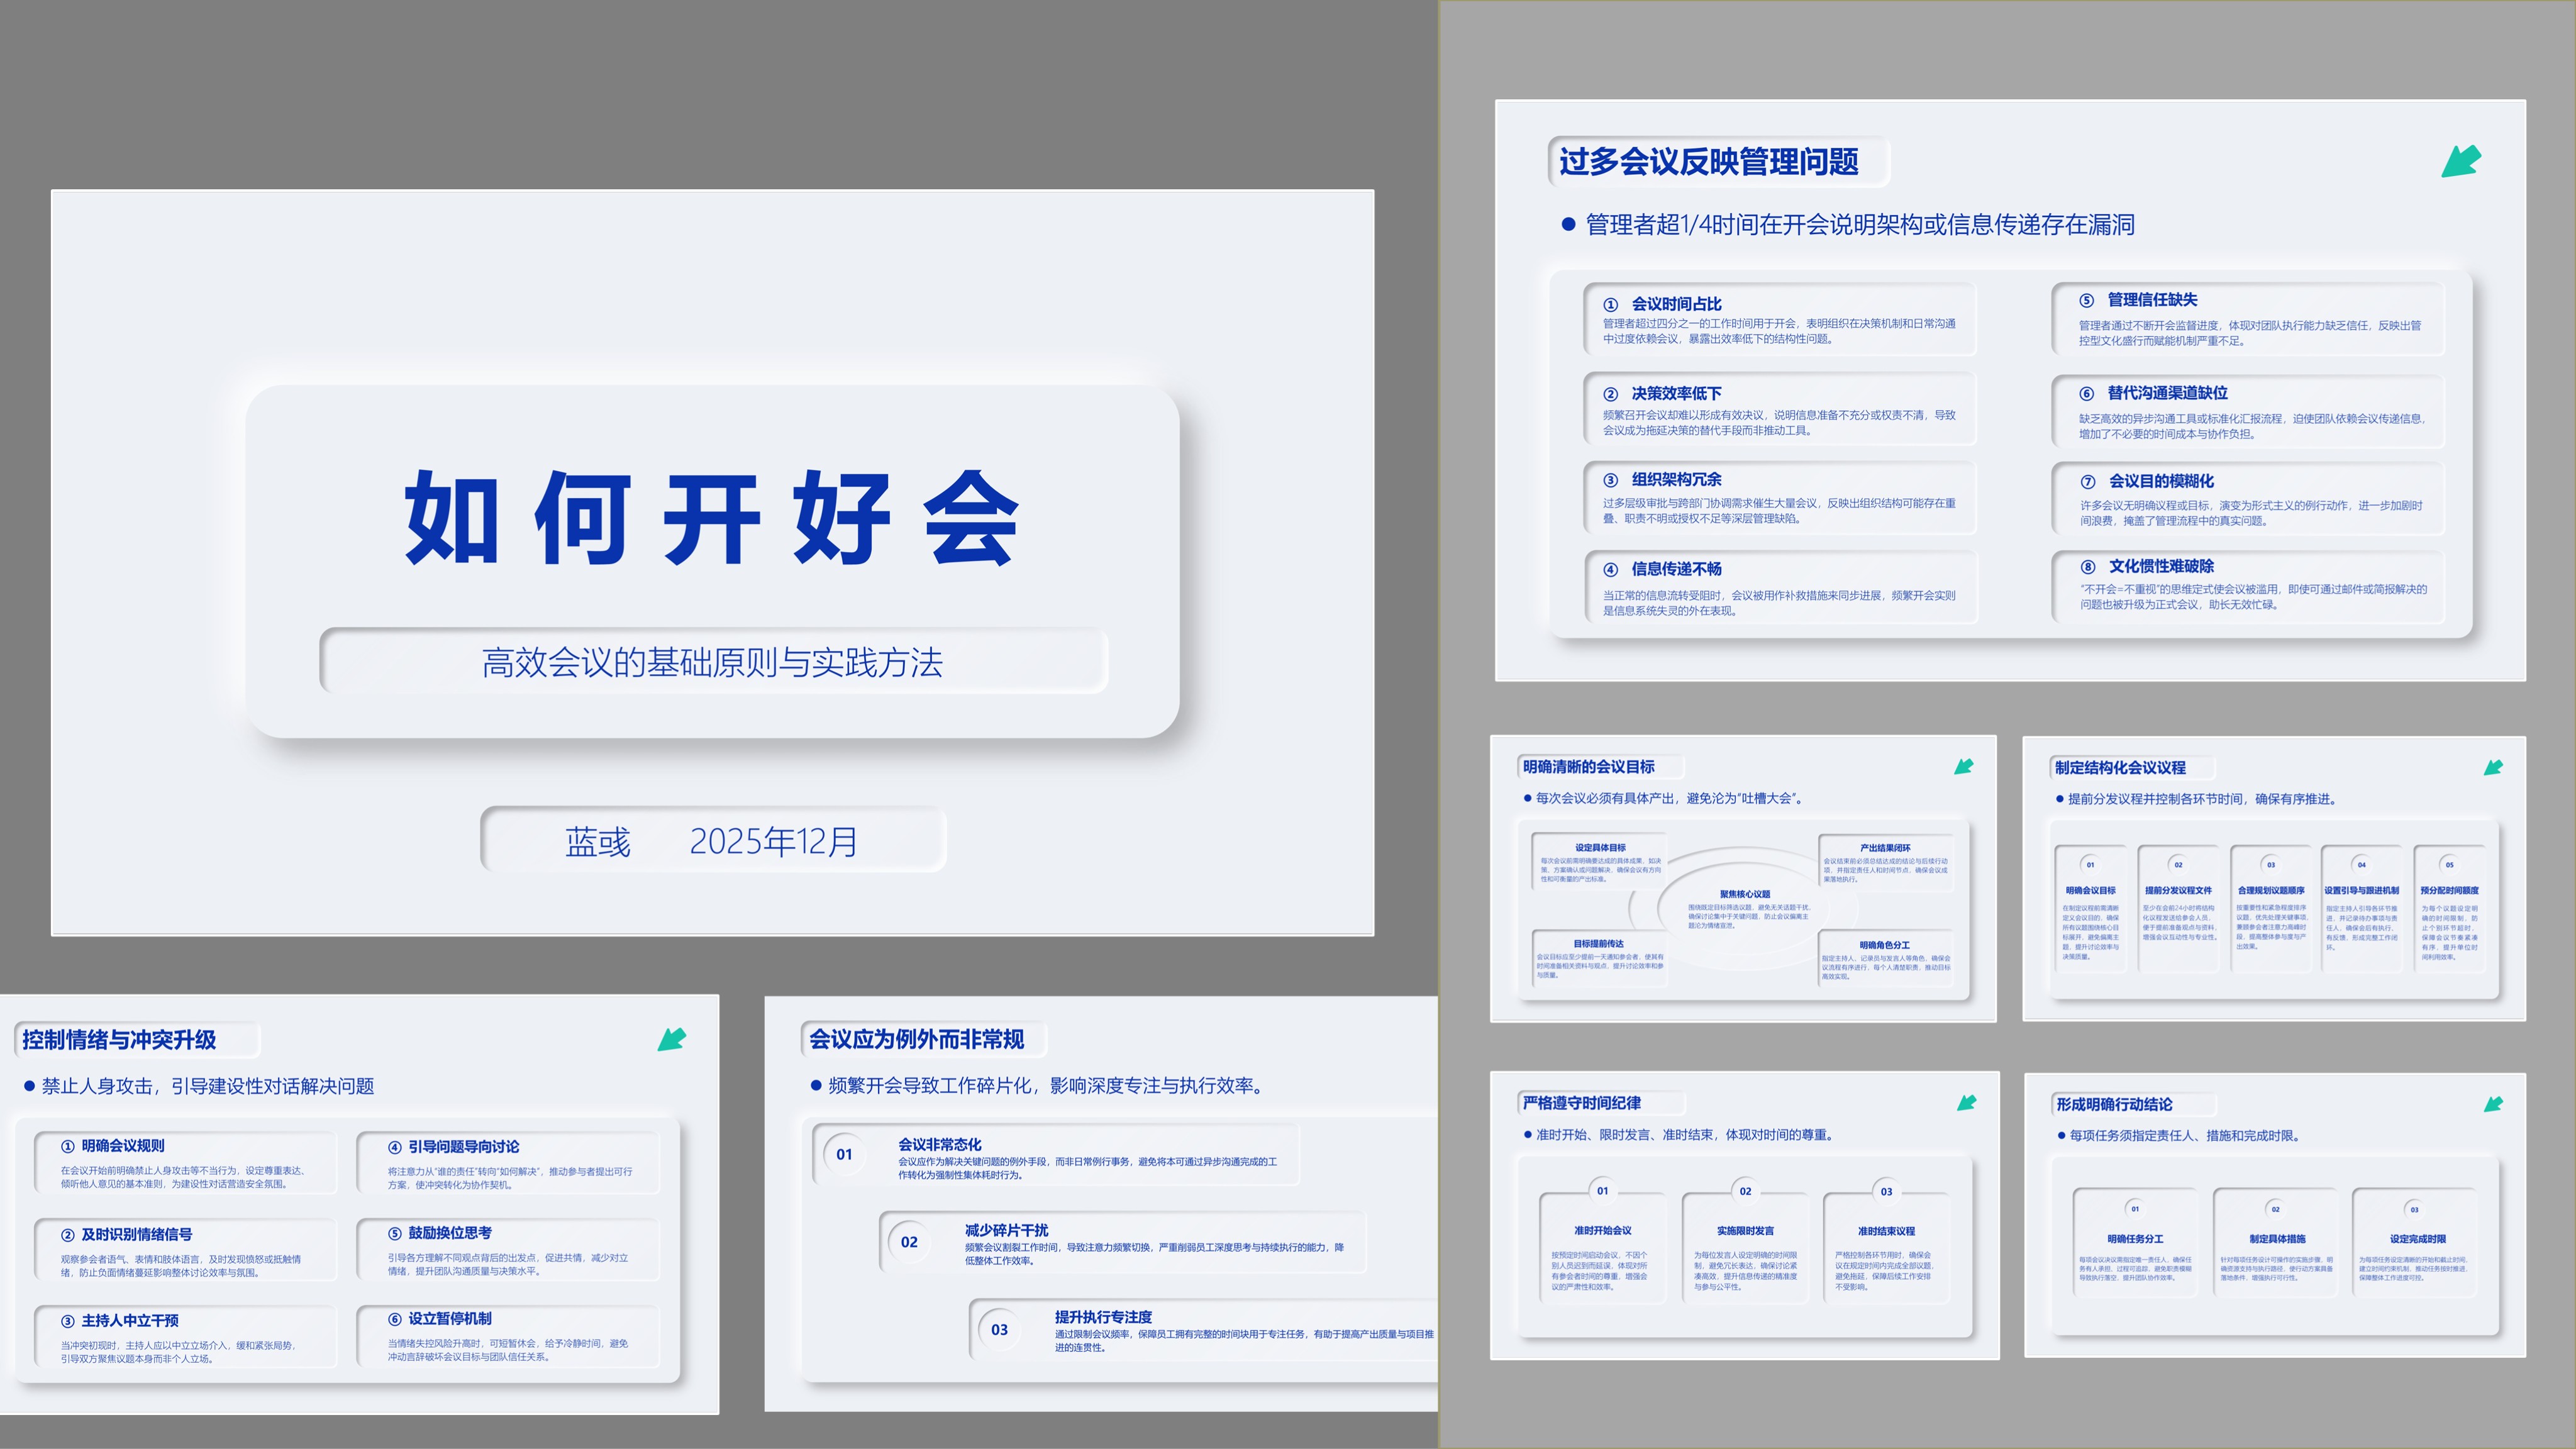
Task: Click green arrow icon on 过多会议反映管理问题 slide
Action: click(x=2461, y=161)
